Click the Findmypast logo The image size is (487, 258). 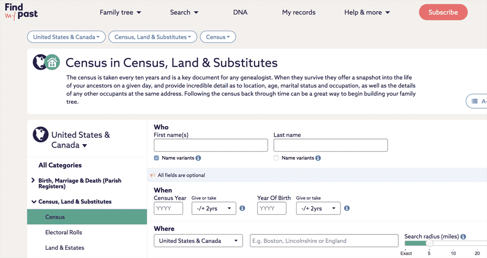[x=21, y=12]
